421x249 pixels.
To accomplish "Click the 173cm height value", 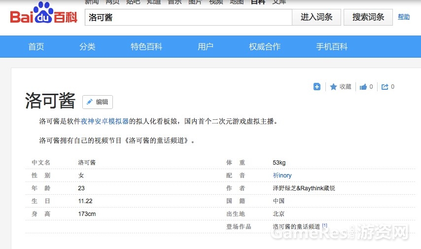I will (x=87, y=214).
